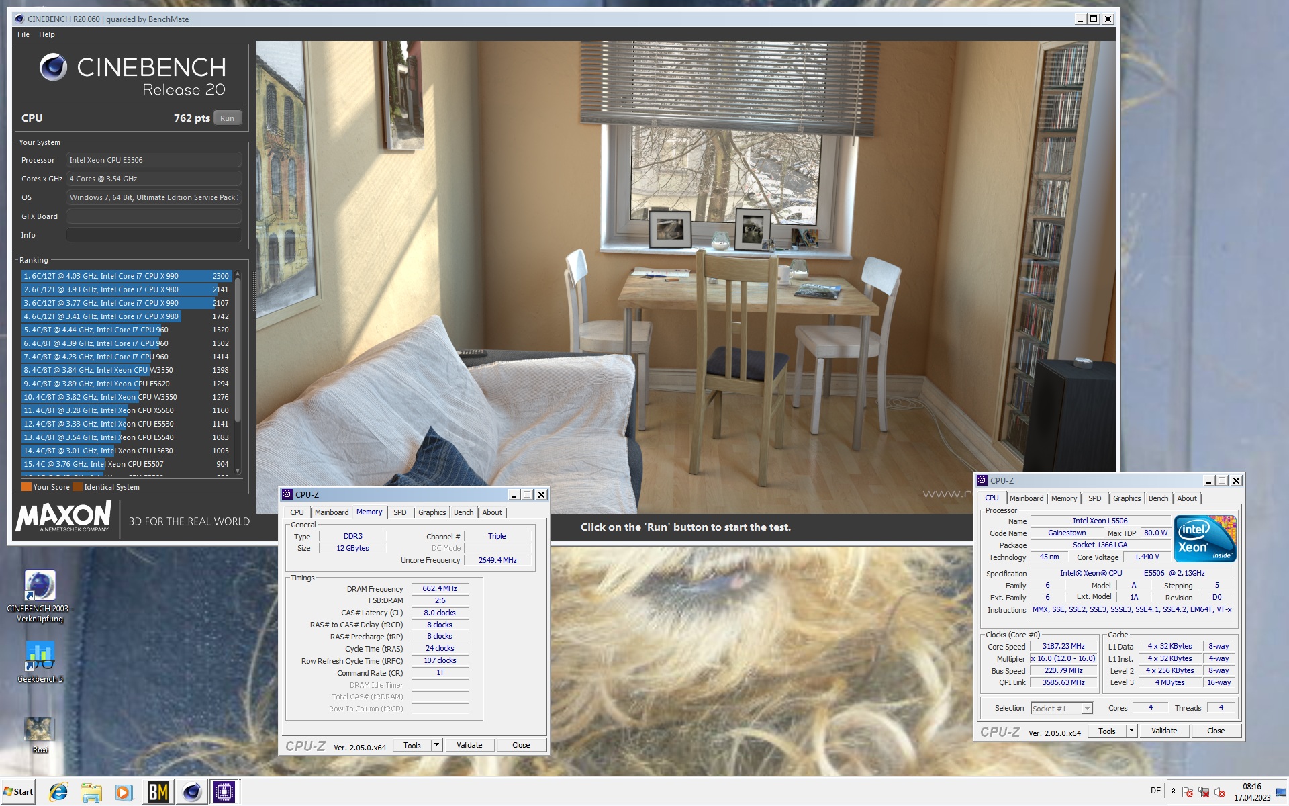The height and width of the screenshot is (806, 1289).
Task: Click the Cinebench logo sphere in the side panel
Action: pyautogui.click(x=53, y=67)
